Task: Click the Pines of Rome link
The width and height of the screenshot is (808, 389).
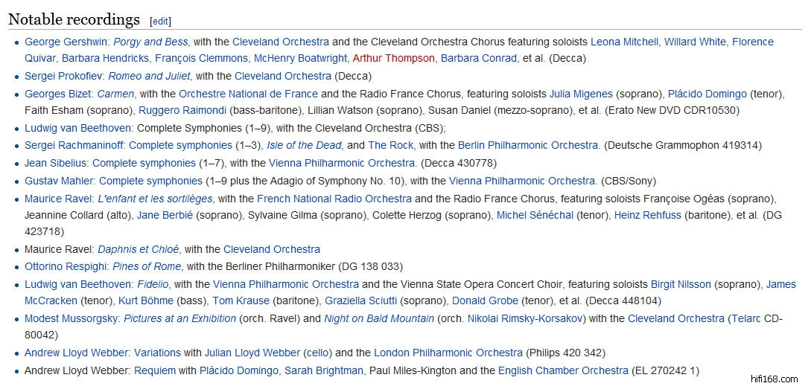Action: (x=148, y=266)
